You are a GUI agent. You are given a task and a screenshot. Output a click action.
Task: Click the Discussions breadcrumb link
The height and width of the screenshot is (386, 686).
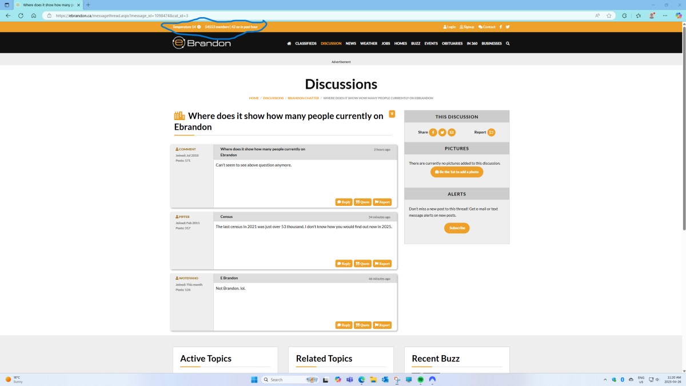click(273, 98)
